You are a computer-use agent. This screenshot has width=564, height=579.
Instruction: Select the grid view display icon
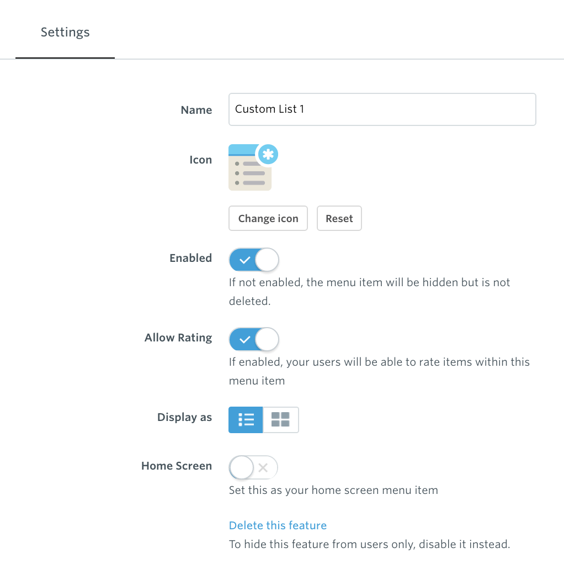(x=281, y=420)
